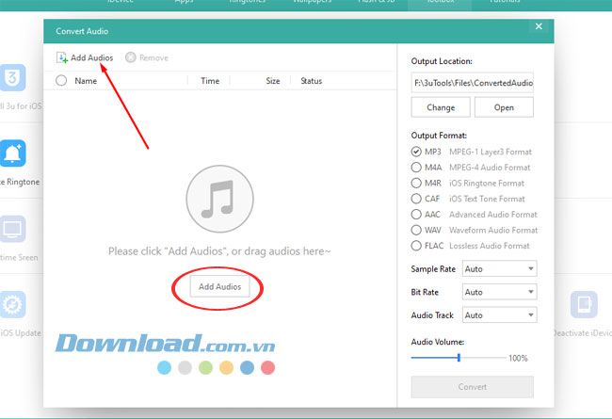This screenshot has height=419, width=612.
Task: Click the large music note icon
Action: click(219, 199)
